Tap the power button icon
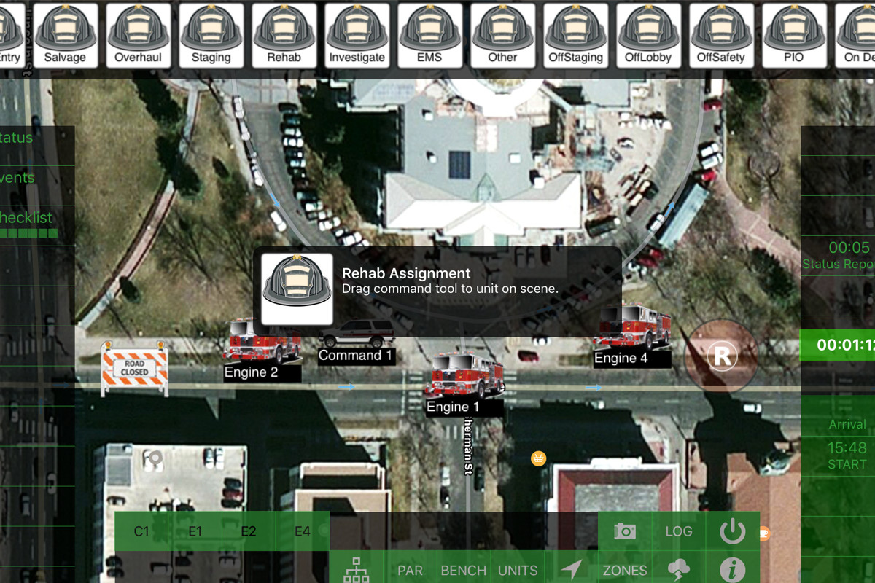875x583 pixels. (x=732, y=531)
